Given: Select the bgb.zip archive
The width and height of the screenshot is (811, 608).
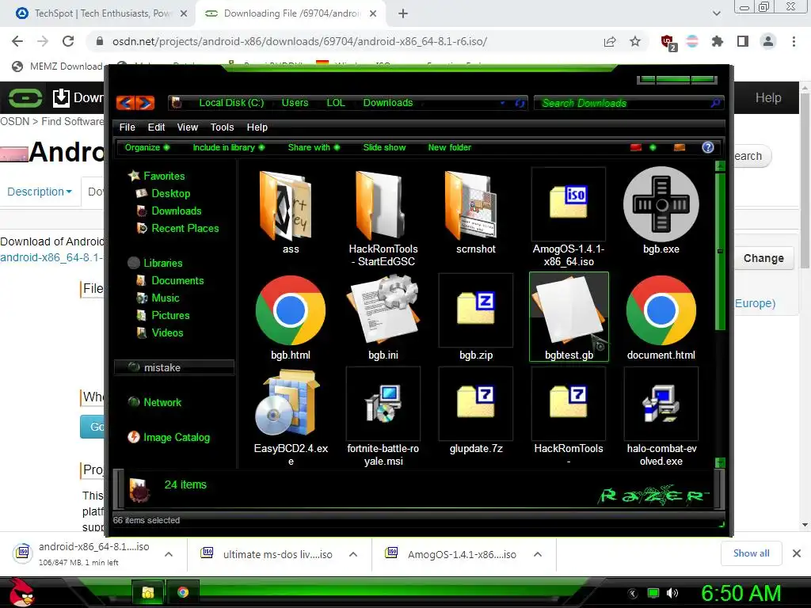Looking at the screenshot, I should [475, 310].
